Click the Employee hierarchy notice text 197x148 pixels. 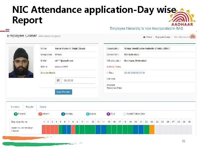[x=146, y=29]
